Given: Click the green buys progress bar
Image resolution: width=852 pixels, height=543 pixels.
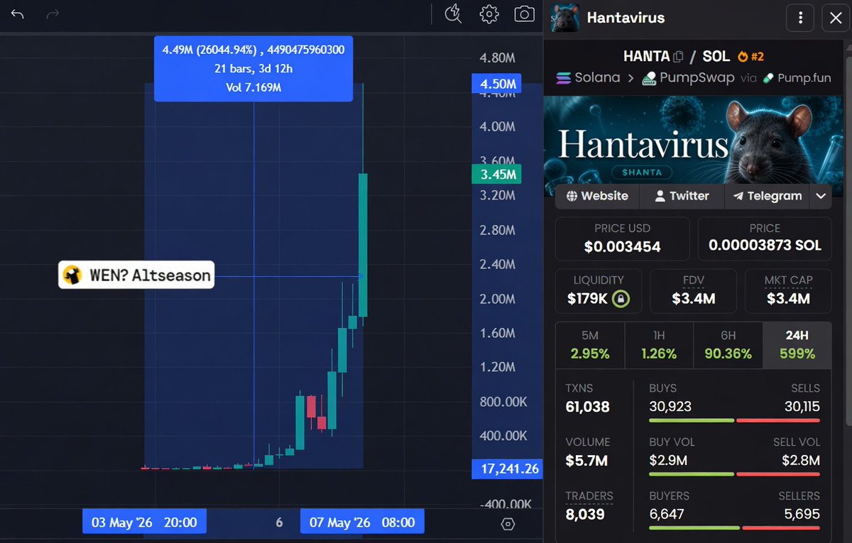Looking at the screenshot, I should pyautogui.click(x=692, y=420).
